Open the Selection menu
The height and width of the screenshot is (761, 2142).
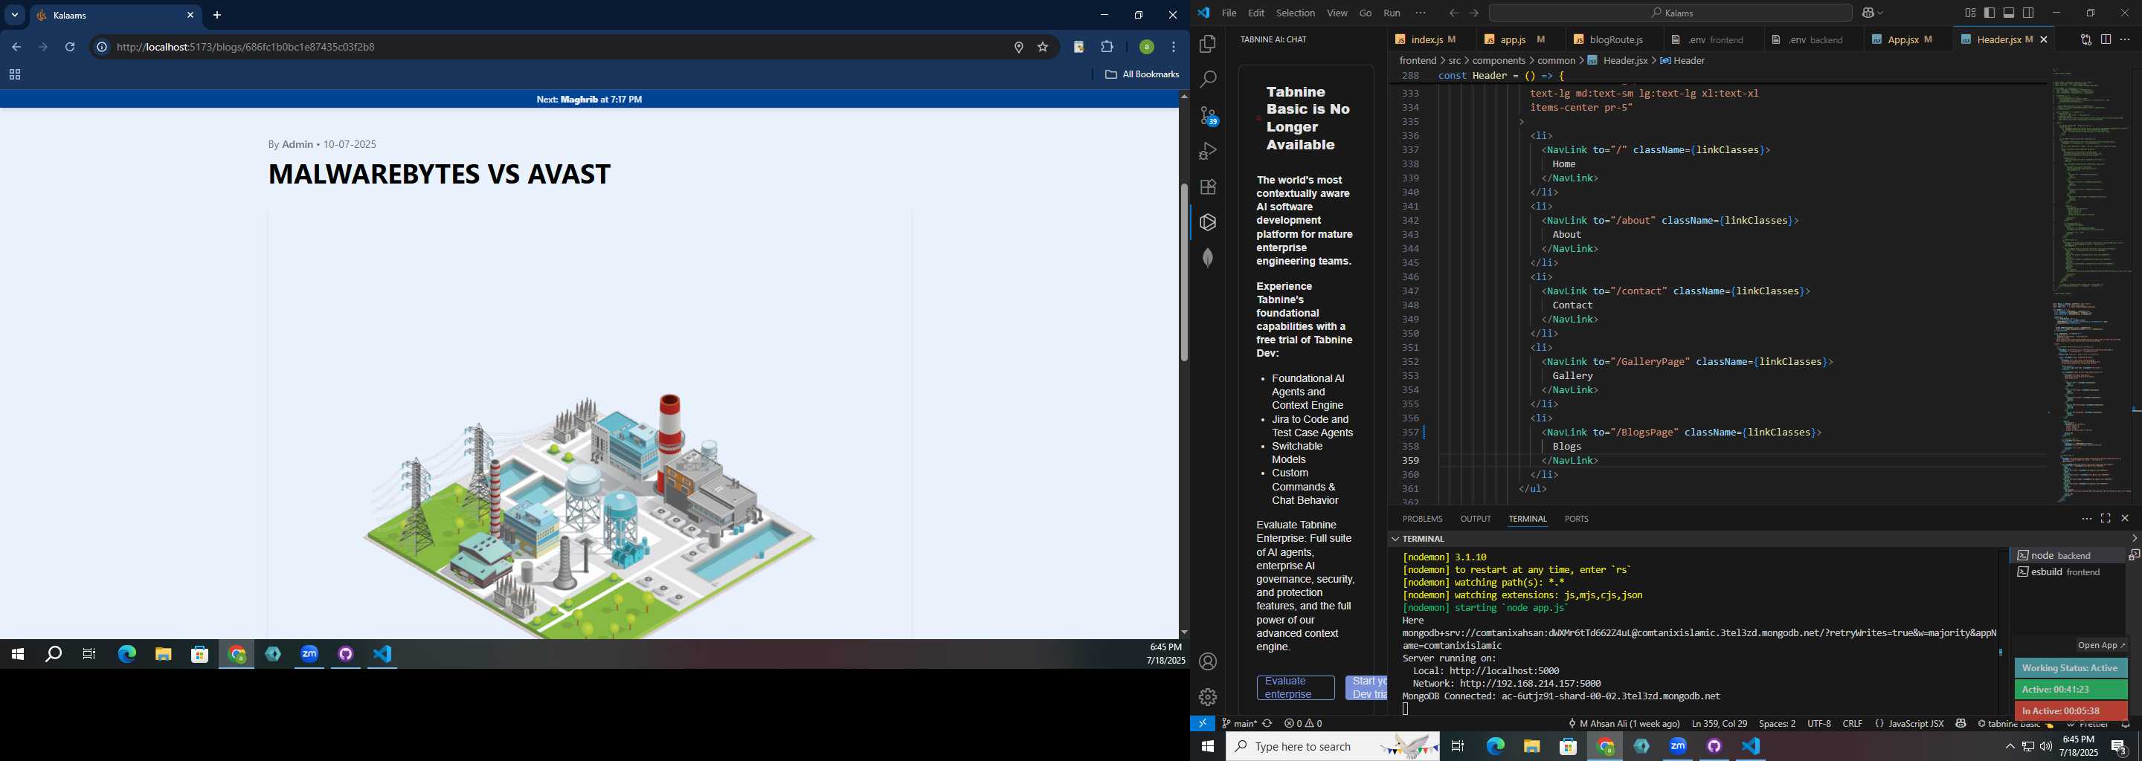tap(1296, 13)
